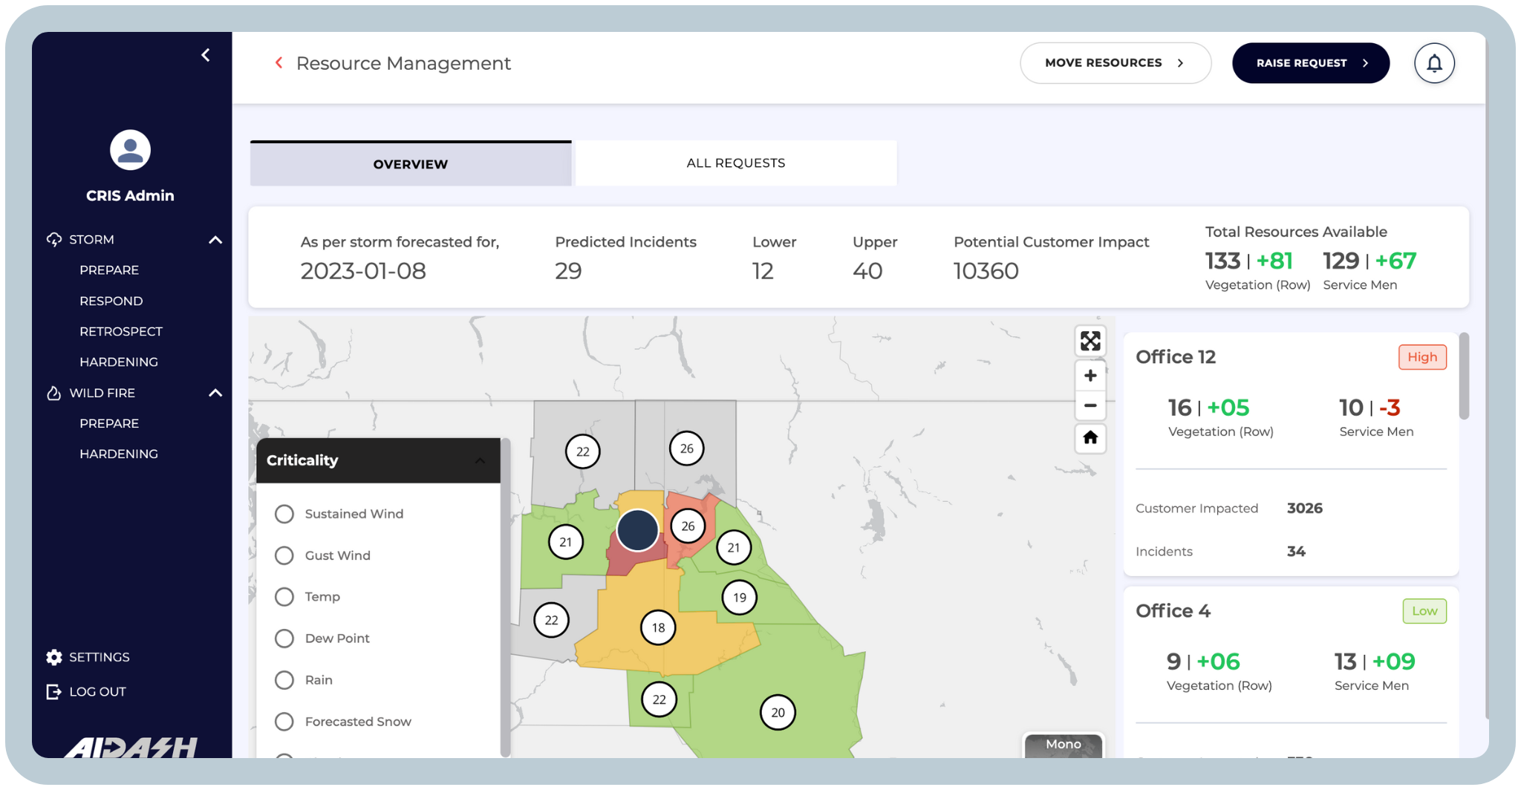The image size is (1521, 790).
Task: Open Wild Fire Prepare page
Action: pos(109,423)
